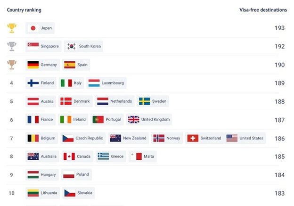Select the Poland country tag
The width and height of the screenshot is (294, 206).
tap(76, 174)
